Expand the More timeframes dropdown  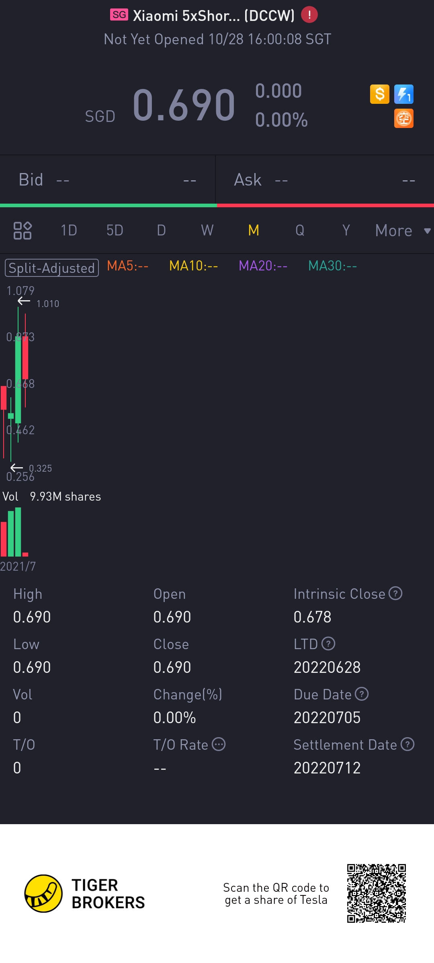[402, 231]
